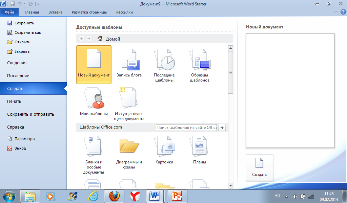
Task: Open Образцы шаблонов
Action: click(x=200, y=66)
